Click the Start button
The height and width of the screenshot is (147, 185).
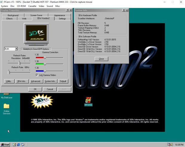[x=5, y=145]
